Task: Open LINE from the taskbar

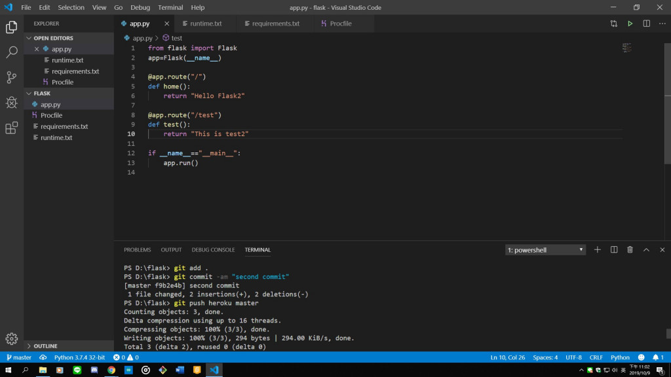Action: [77, 370]
